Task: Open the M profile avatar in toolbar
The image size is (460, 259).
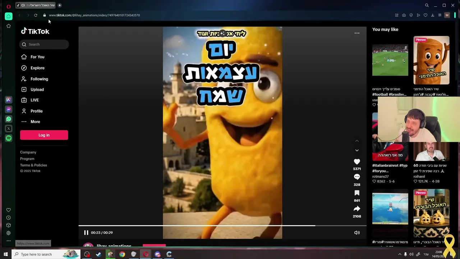Action: (447, 15)
